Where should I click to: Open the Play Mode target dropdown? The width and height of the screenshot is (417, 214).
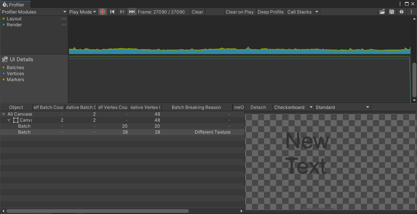(82, 12)
